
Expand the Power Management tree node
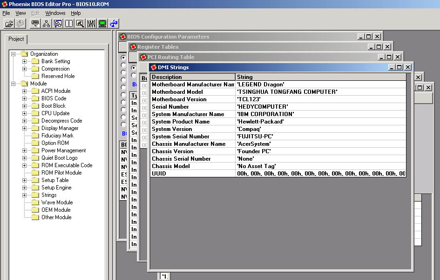[x=25, y=150]
